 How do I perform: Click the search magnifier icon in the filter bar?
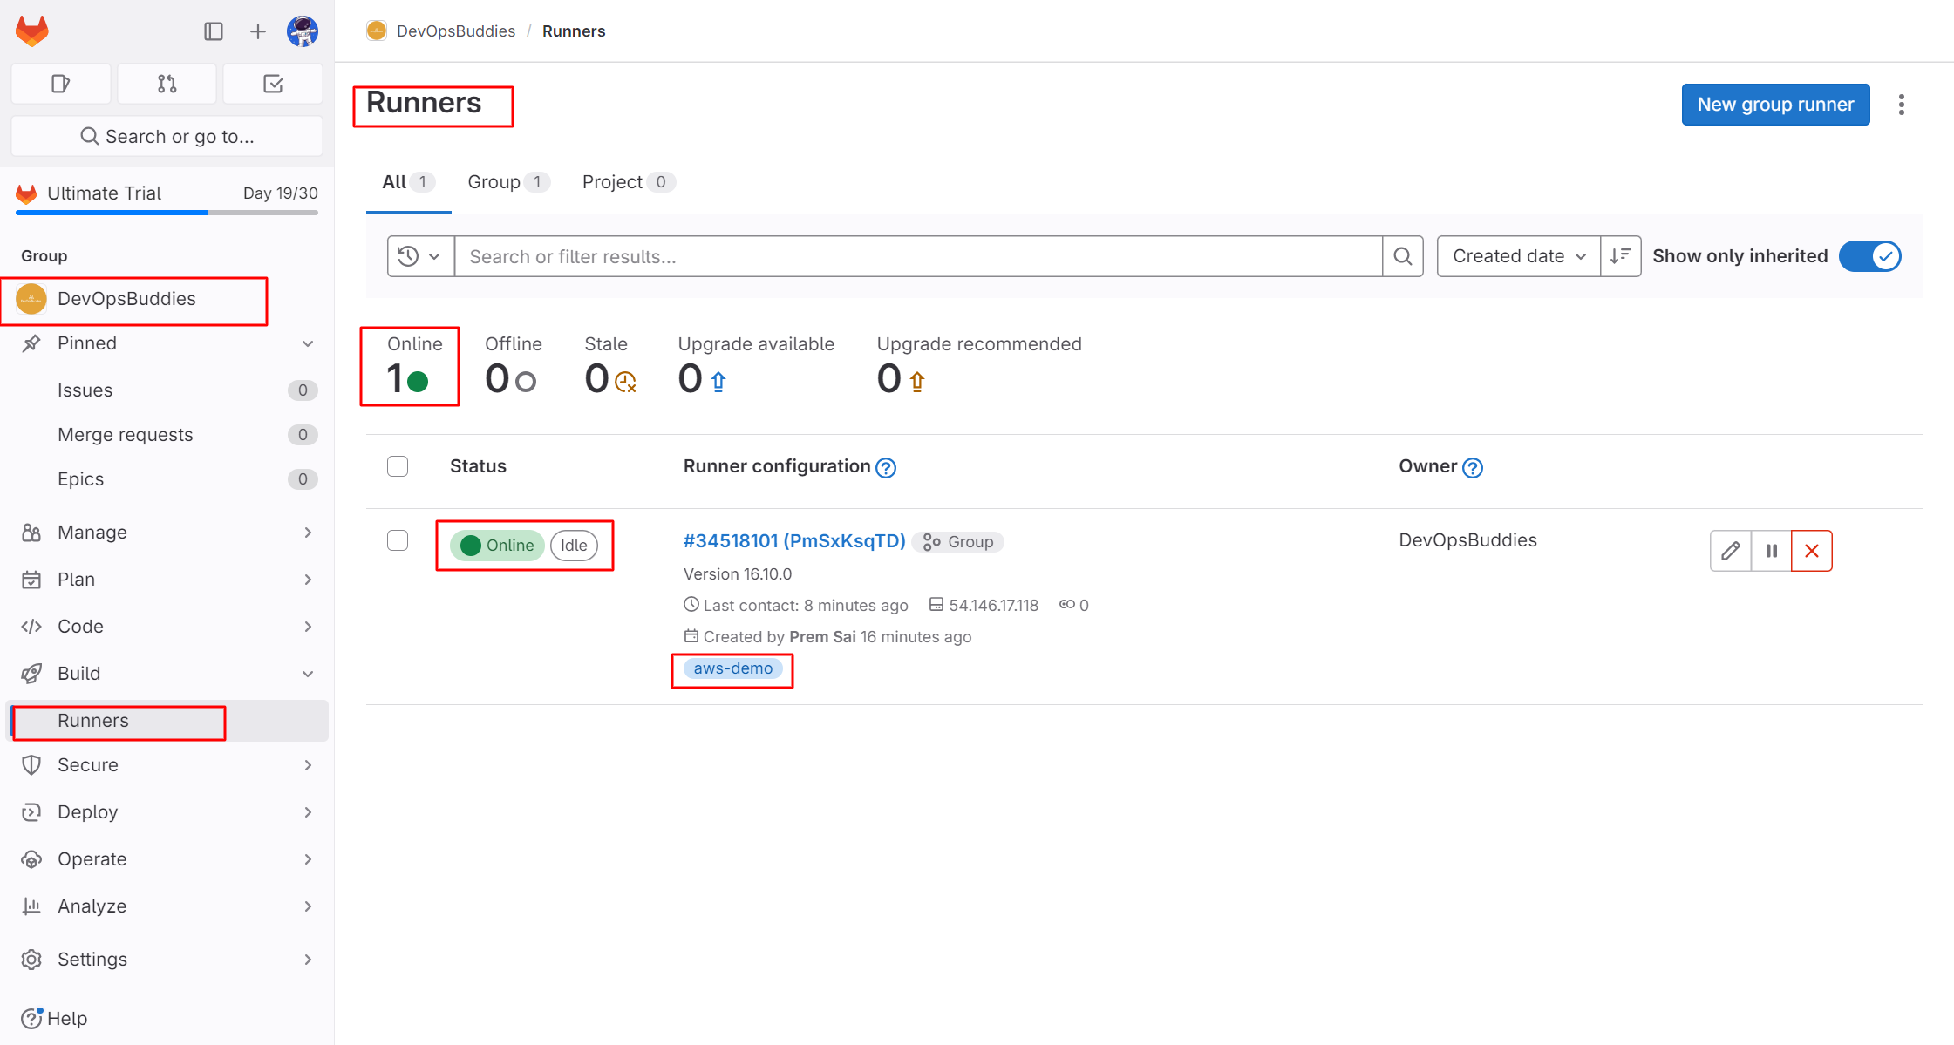1403,256
